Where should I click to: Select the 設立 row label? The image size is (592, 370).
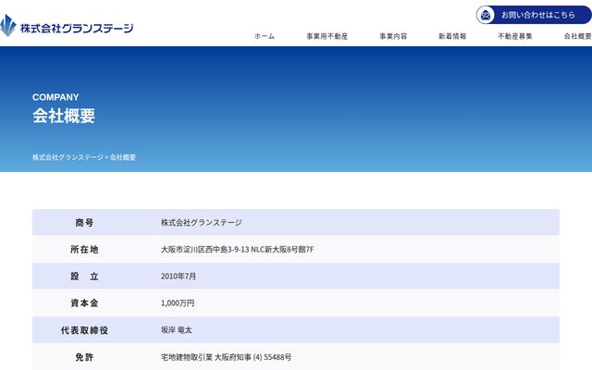coord(84,277)
